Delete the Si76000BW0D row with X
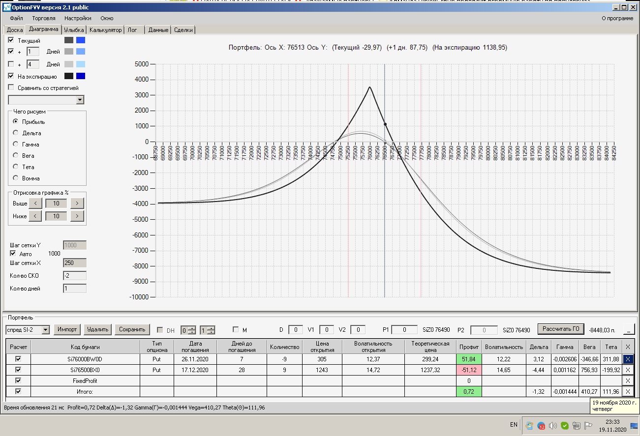Image resolution: width=640 pixels, height=436 pixels. [x=628, y=359]
